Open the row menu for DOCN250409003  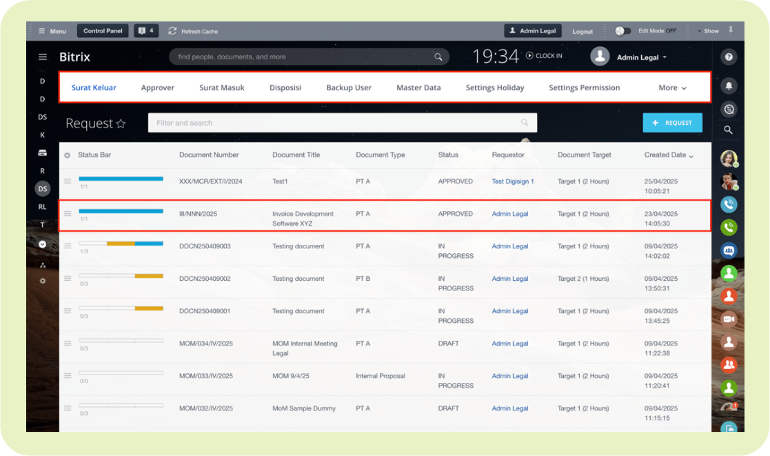pyautogui.click(x=68, y=246)
